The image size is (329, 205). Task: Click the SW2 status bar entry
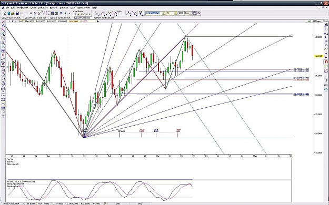tap(140, 203)
